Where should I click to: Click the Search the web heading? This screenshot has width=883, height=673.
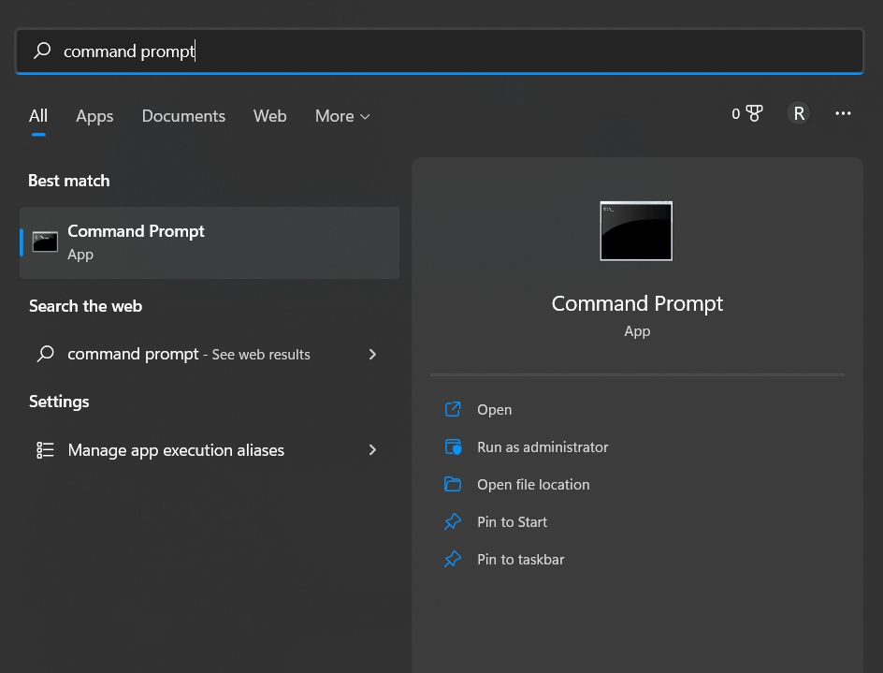pyautogui.click(x=86, y=306)
